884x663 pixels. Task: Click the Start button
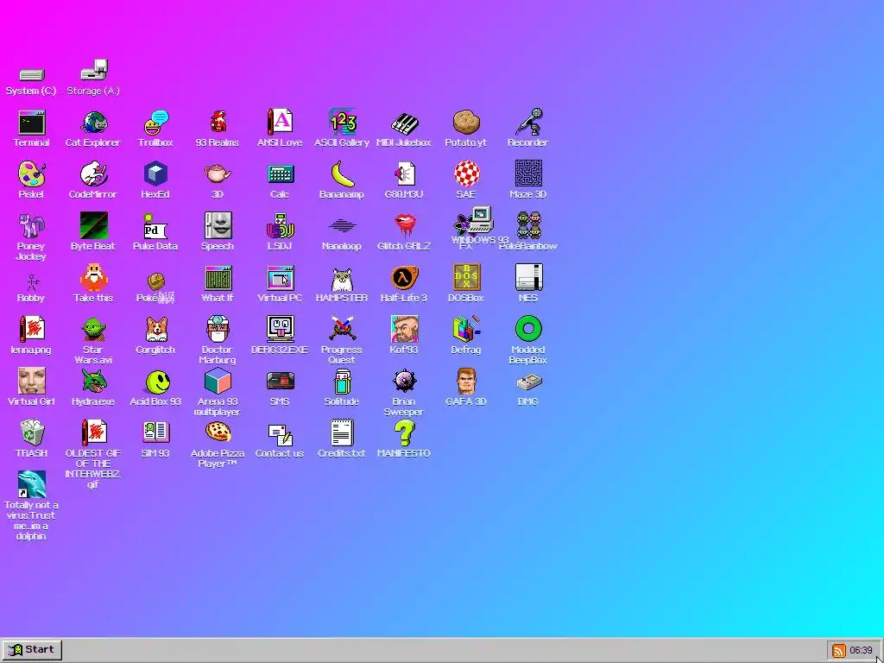(x=32, y=650)
